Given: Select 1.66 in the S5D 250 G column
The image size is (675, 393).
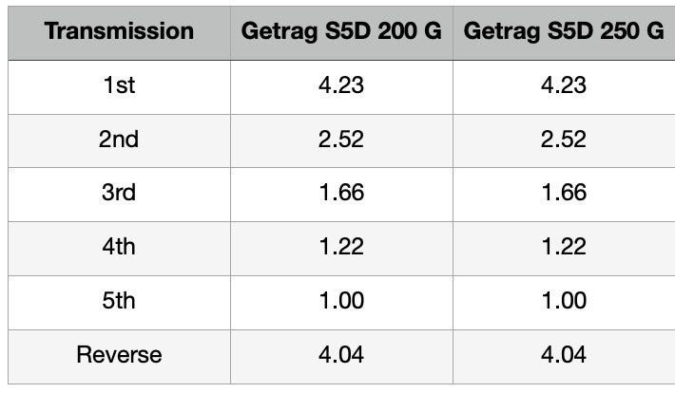Looking at the screenshot, I should click(x=564, y=194).
